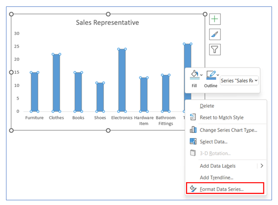Click the Furniture axis label

point(34,118)
